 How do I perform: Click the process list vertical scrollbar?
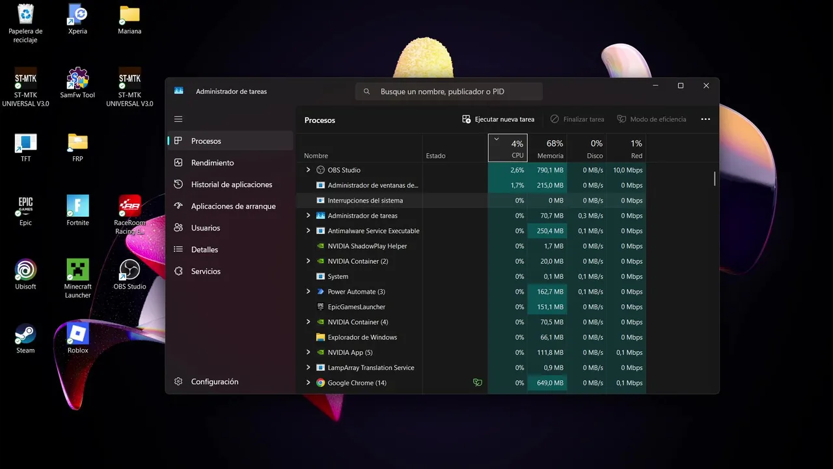(x=715, y=178)
